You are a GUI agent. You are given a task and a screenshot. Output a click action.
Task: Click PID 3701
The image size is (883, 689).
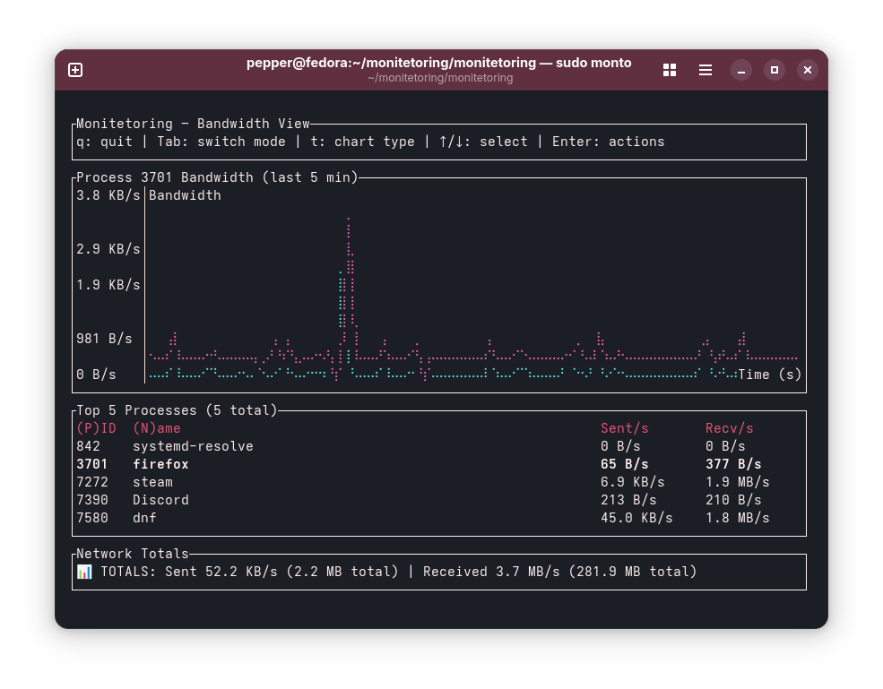coord(91,464)
